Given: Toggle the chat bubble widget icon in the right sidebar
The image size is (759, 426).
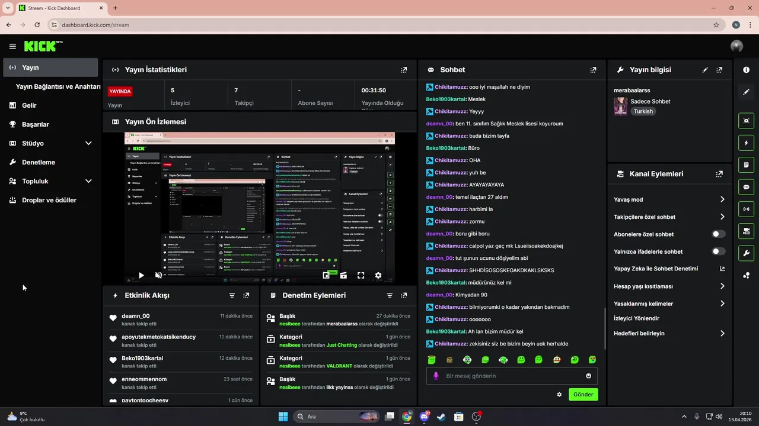Looking at the screenshot, I should [746, 187].
